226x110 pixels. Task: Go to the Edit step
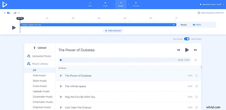(x=90, y=4)
